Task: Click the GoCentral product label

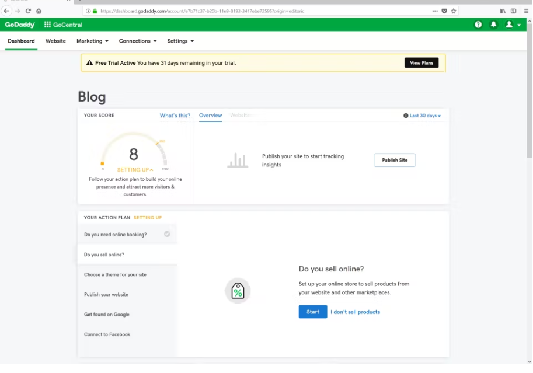Action: click(68, 25)
